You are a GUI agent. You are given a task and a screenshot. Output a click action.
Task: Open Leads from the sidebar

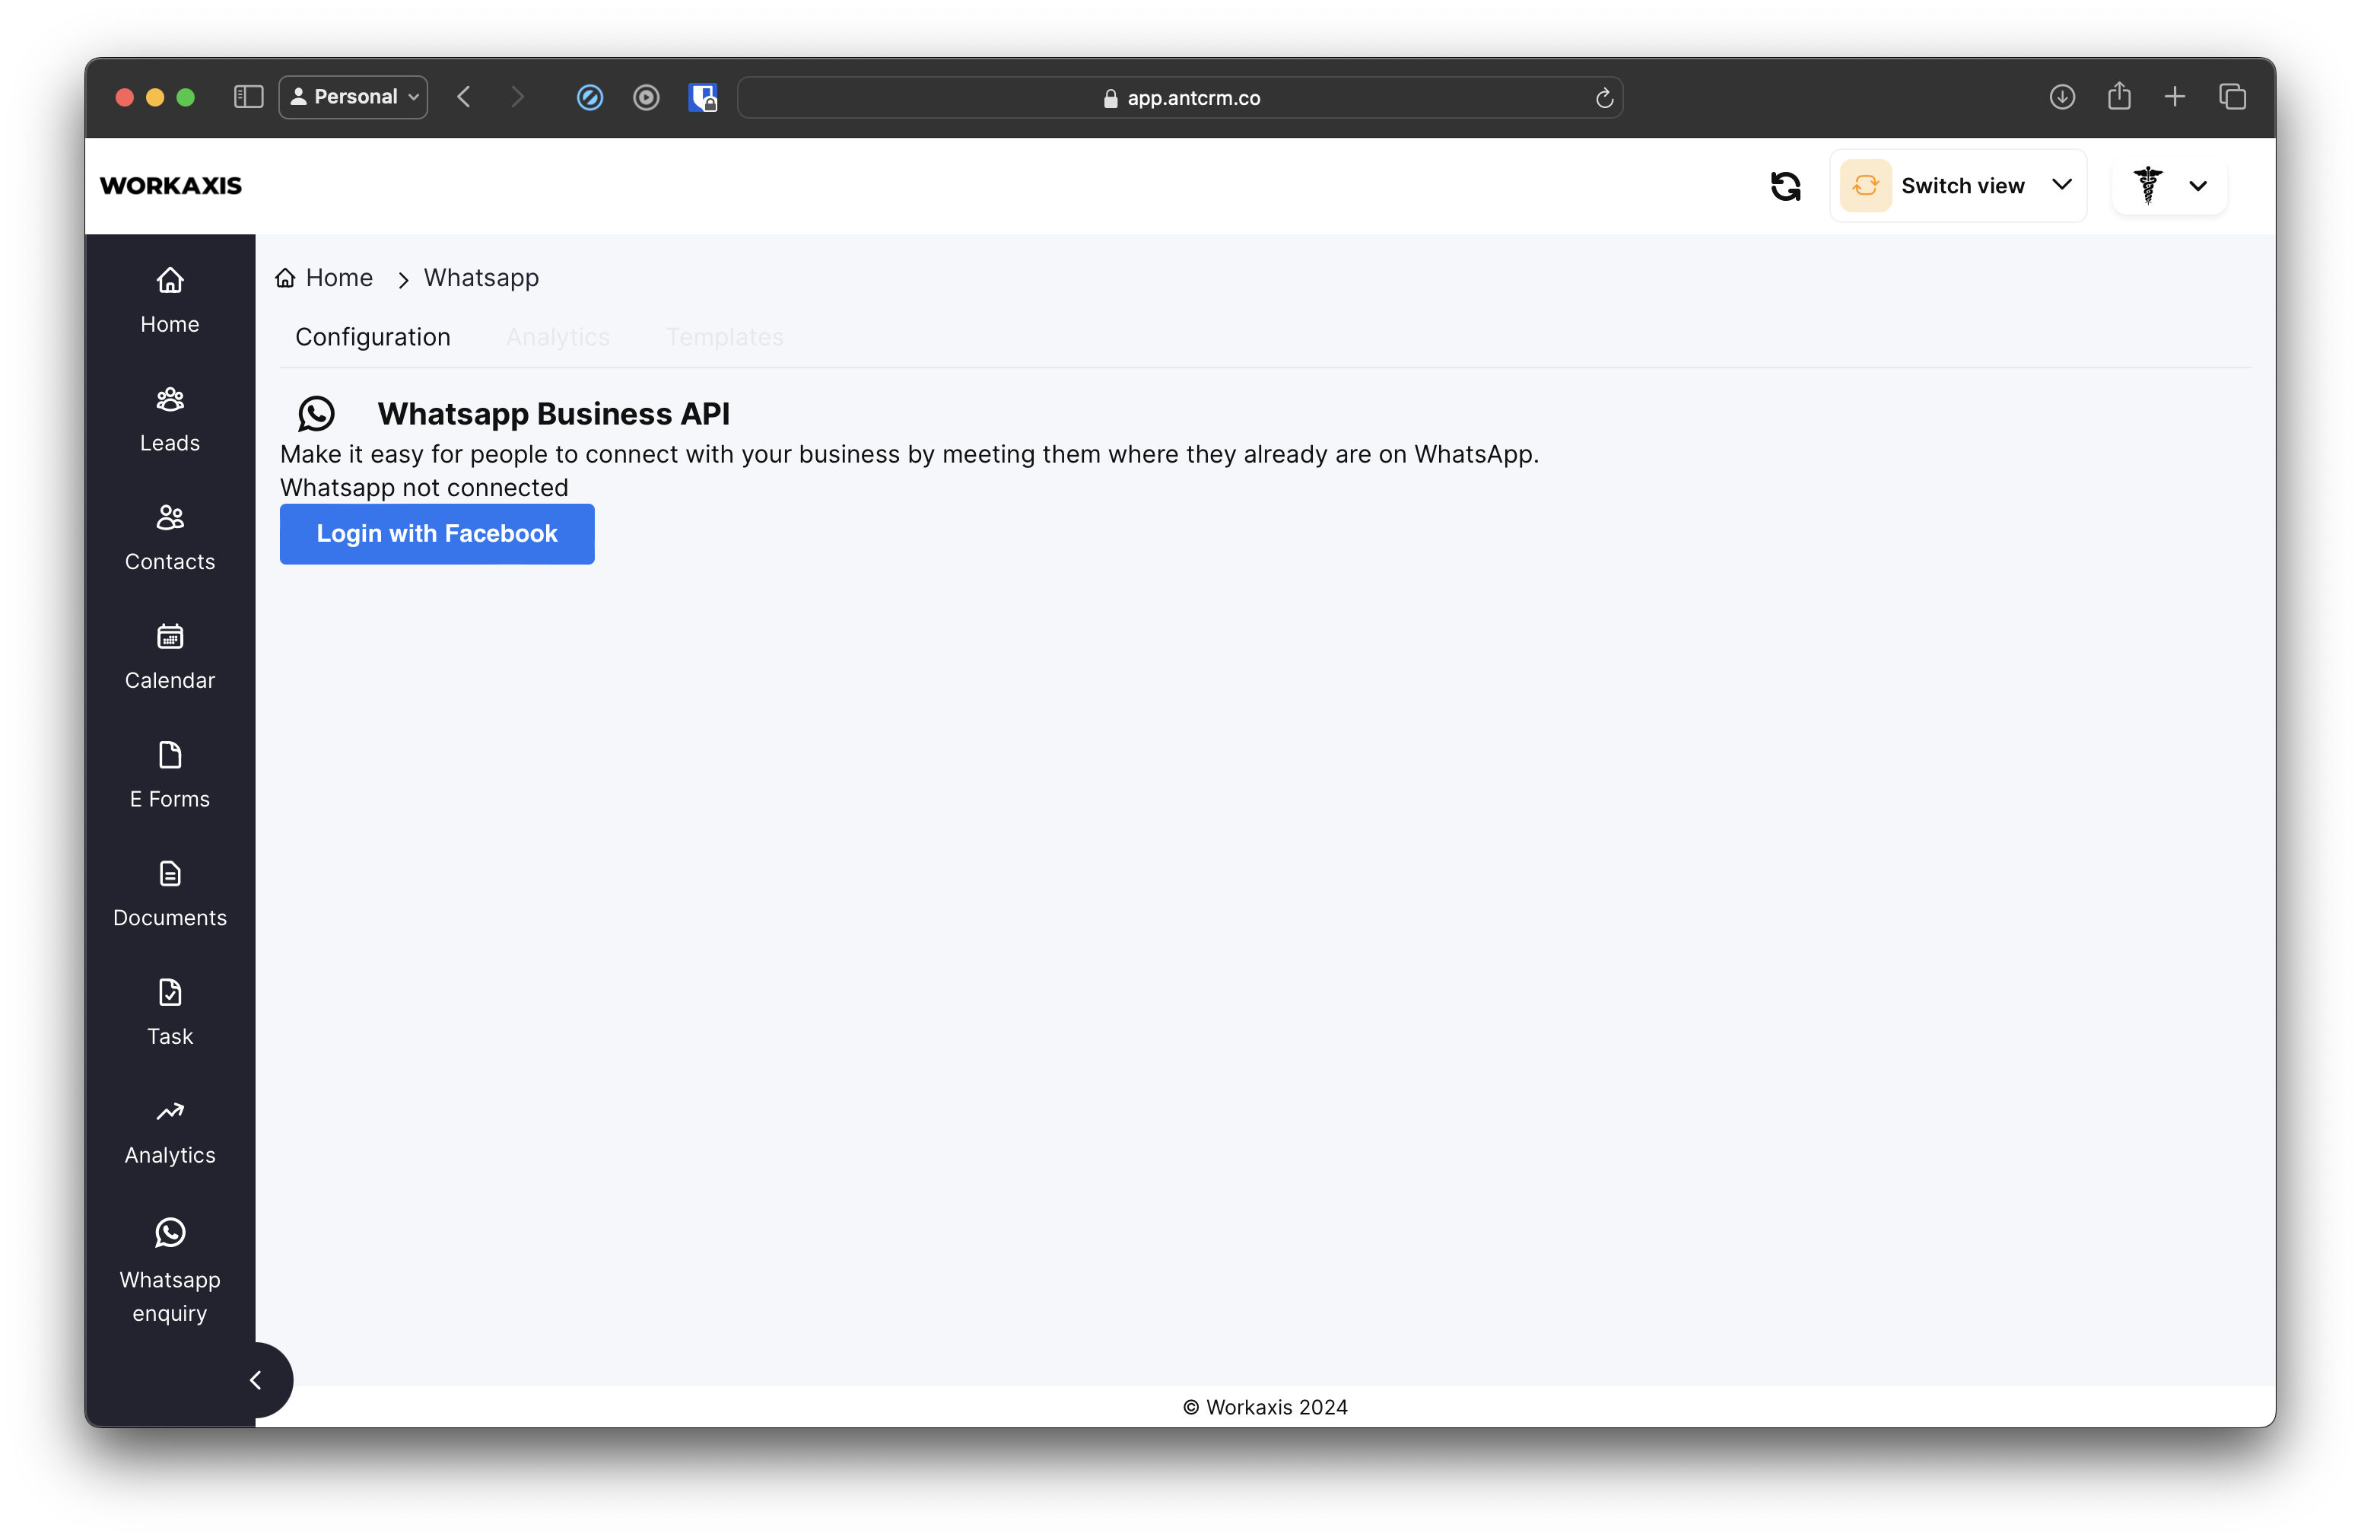coord(170,420)
